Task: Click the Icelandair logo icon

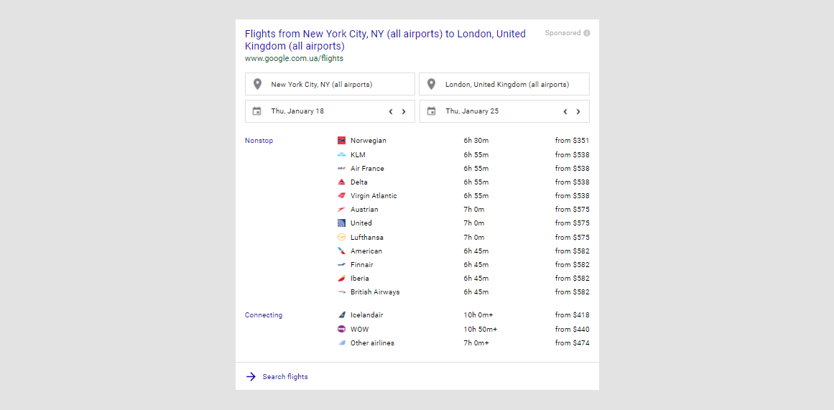Action: click(x=341, y=315)
